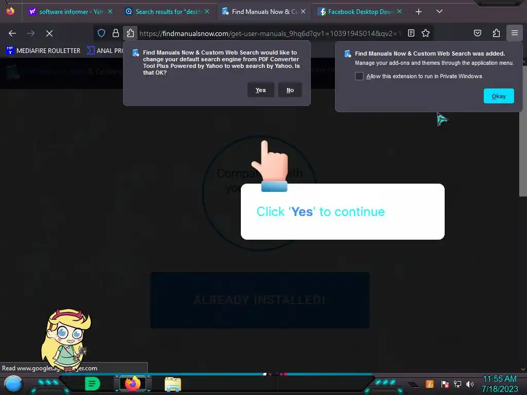This screenshot has width=527, height=395.
Task: Click No to keep current search engine
Action: tap(290, 90)
